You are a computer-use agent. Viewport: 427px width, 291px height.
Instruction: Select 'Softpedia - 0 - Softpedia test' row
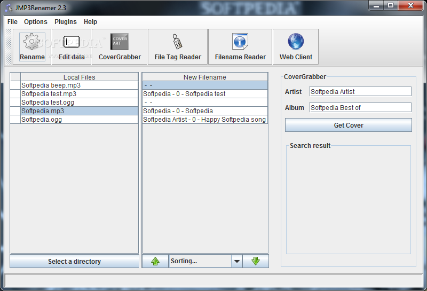[205, 94]
